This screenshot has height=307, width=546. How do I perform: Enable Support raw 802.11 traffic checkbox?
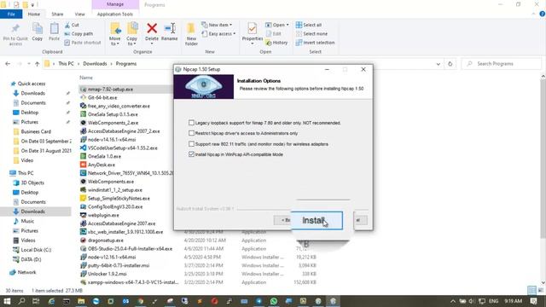point(191,143)
